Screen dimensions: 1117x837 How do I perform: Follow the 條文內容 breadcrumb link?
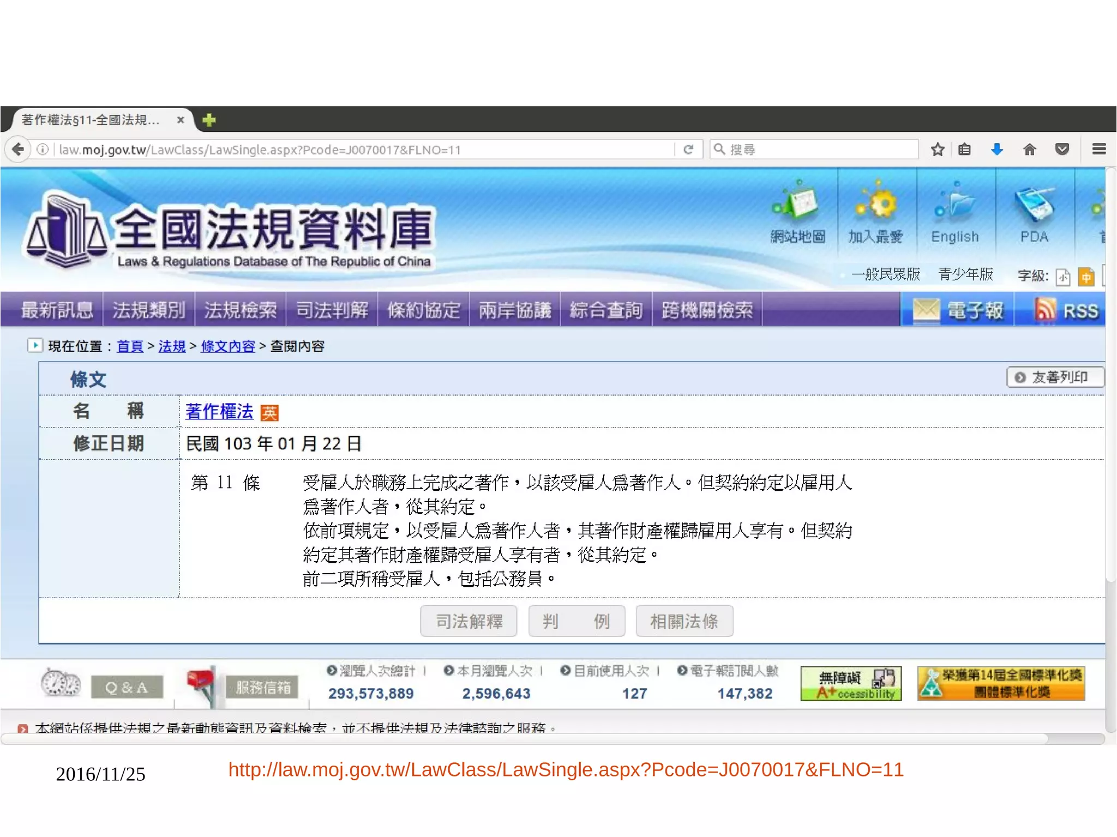click(228, 346)
